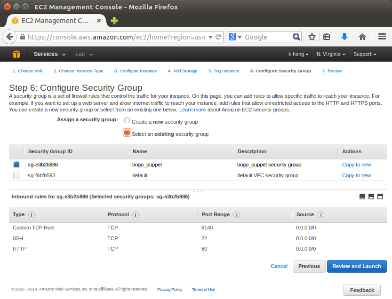The height and width of the screenshot is (299, 392).
Task: Go to Firefox home page icon
Action: 362,37
